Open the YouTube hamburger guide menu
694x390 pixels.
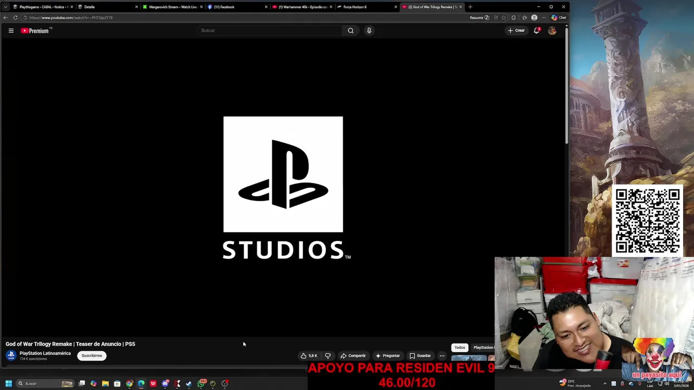pos(11,30)
